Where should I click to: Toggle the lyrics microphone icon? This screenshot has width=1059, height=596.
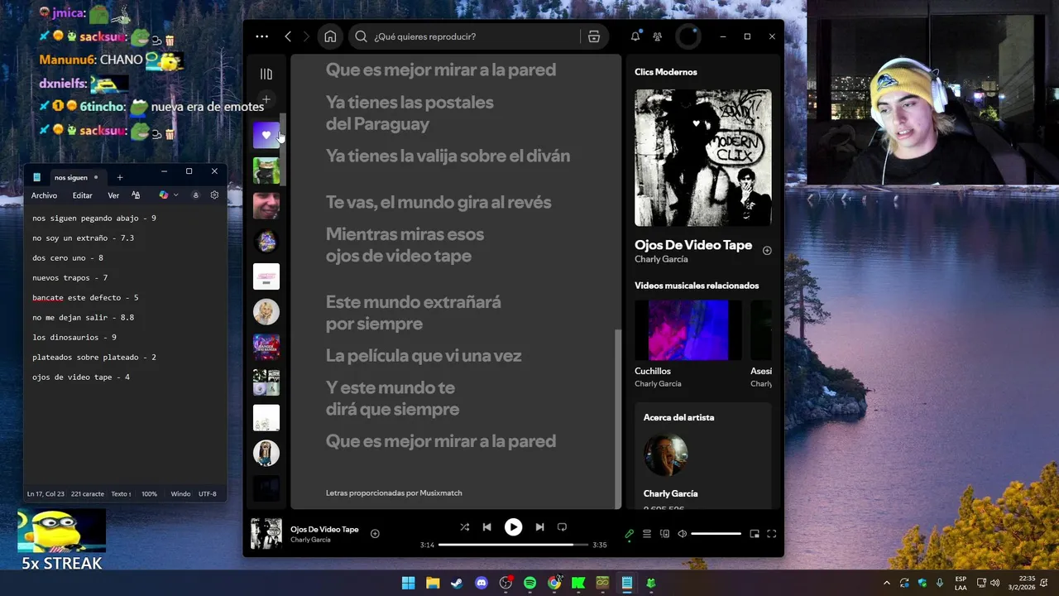(630, 534)
